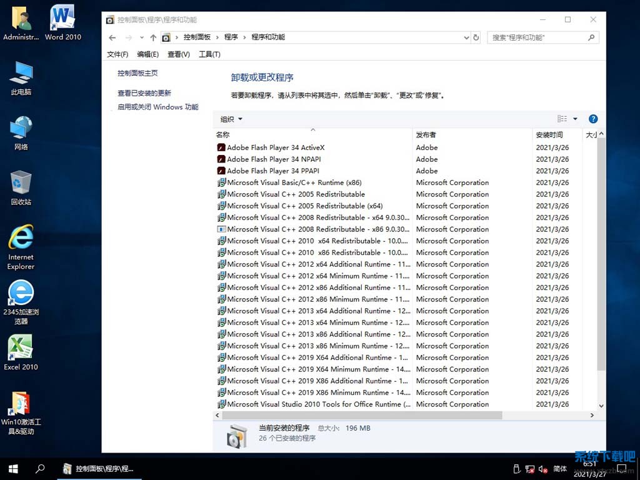
Task: Click the blue help question mark icon
Action: (x=592, y=119)
